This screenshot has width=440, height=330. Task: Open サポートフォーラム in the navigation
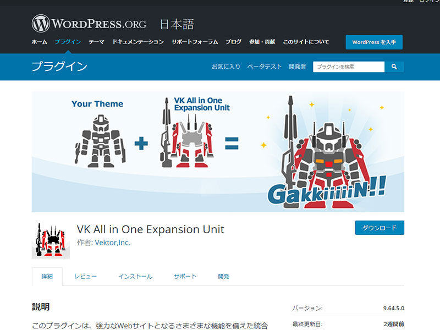point(195,42)
